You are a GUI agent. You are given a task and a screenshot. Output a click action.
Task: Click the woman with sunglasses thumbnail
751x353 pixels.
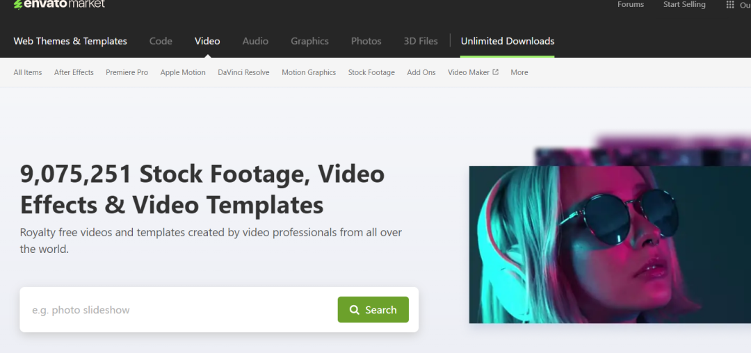(610, 245)
